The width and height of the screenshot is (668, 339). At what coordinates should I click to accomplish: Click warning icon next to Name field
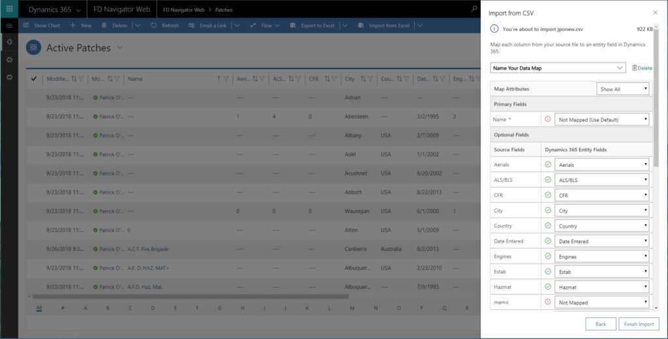[x=548, y=119]
